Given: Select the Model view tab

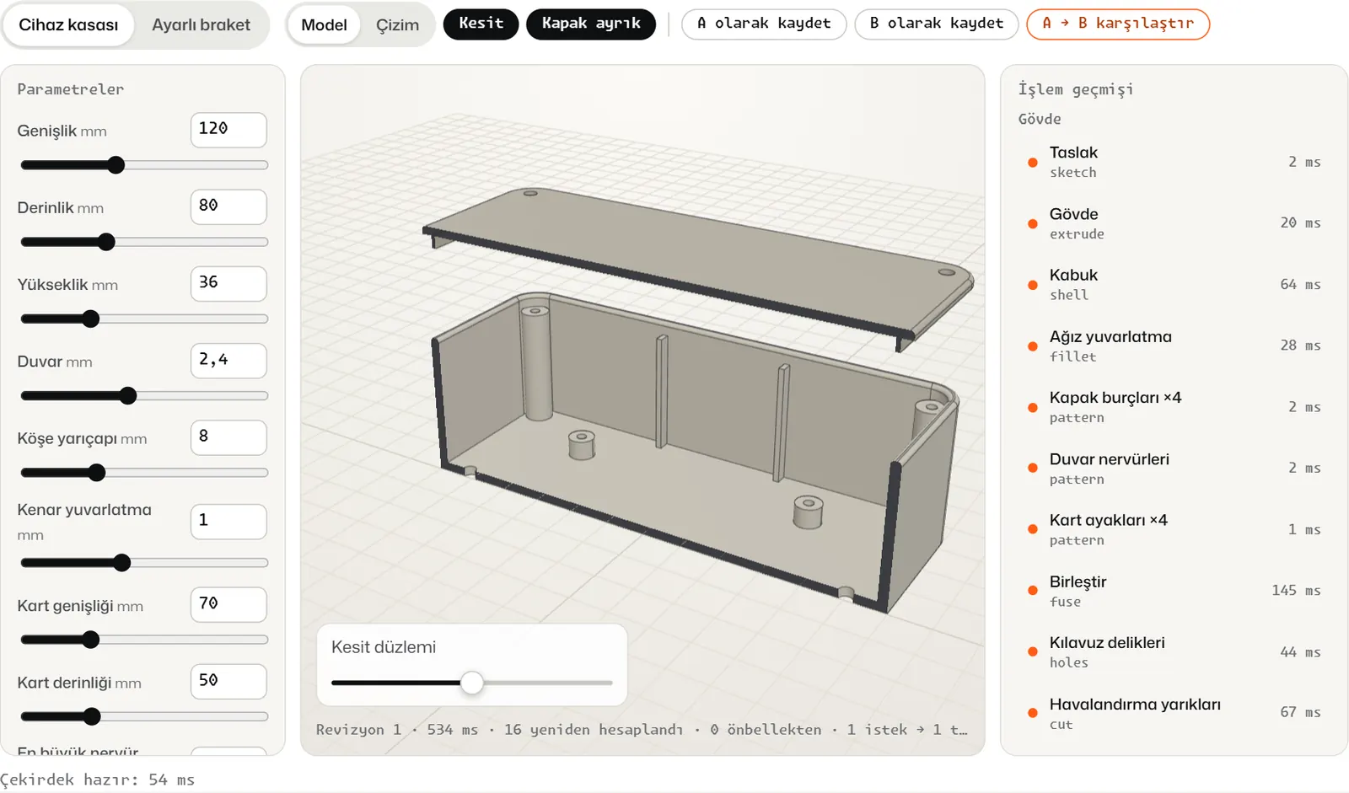Looking at the screenshot, I should tap(324, 24).
